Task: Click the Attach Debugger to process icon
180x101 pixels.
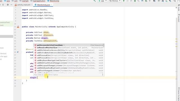Action: click(x=146, y=1)
